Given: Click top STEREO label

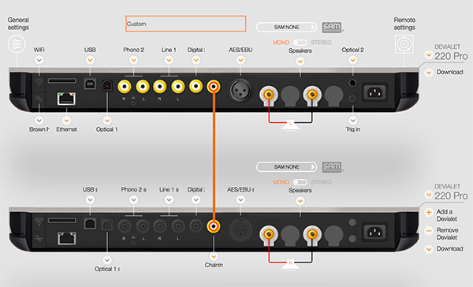Looking at the screenshot, I should pos(321,43).
